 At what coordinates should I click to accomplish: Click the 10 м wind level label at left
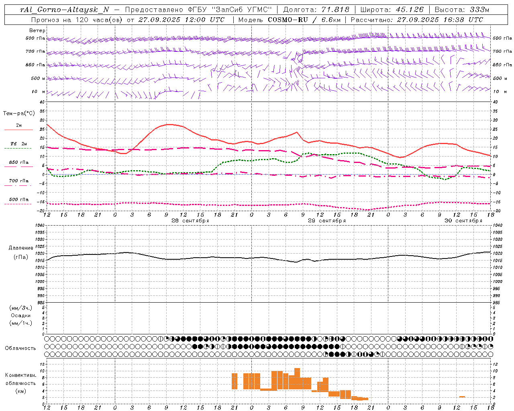[x=38, y=92]
